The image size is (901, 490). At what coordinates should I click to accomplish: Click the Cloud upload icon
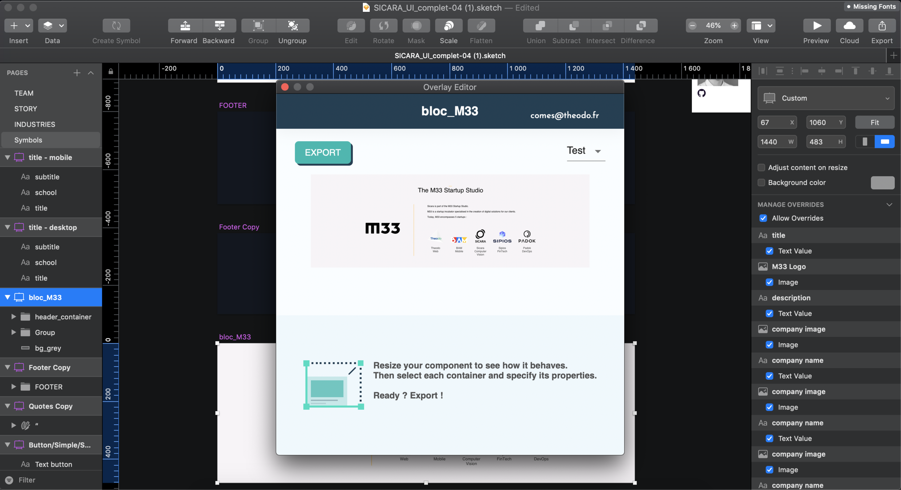(849, 26)
